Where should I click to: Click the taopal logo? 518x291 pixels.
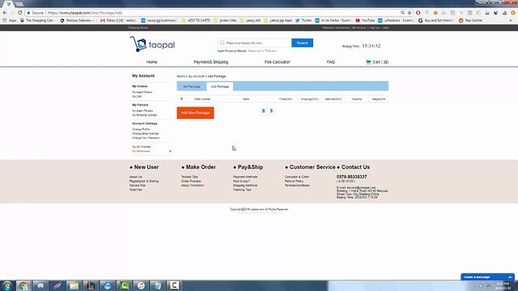coord(152,44)
